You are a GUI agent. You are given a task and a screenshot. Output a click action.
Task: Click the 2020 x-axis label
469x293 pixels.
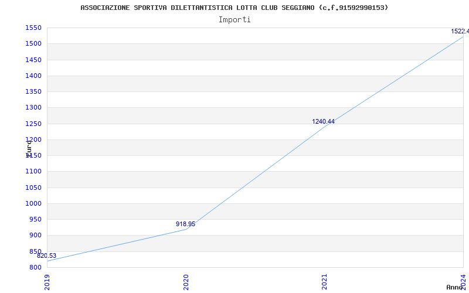[x=186, y=282]
